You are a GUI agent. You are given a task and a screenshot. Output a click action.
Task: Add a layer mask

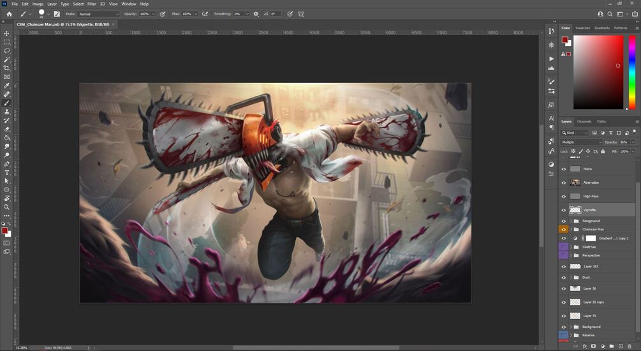tap(594, 346)
